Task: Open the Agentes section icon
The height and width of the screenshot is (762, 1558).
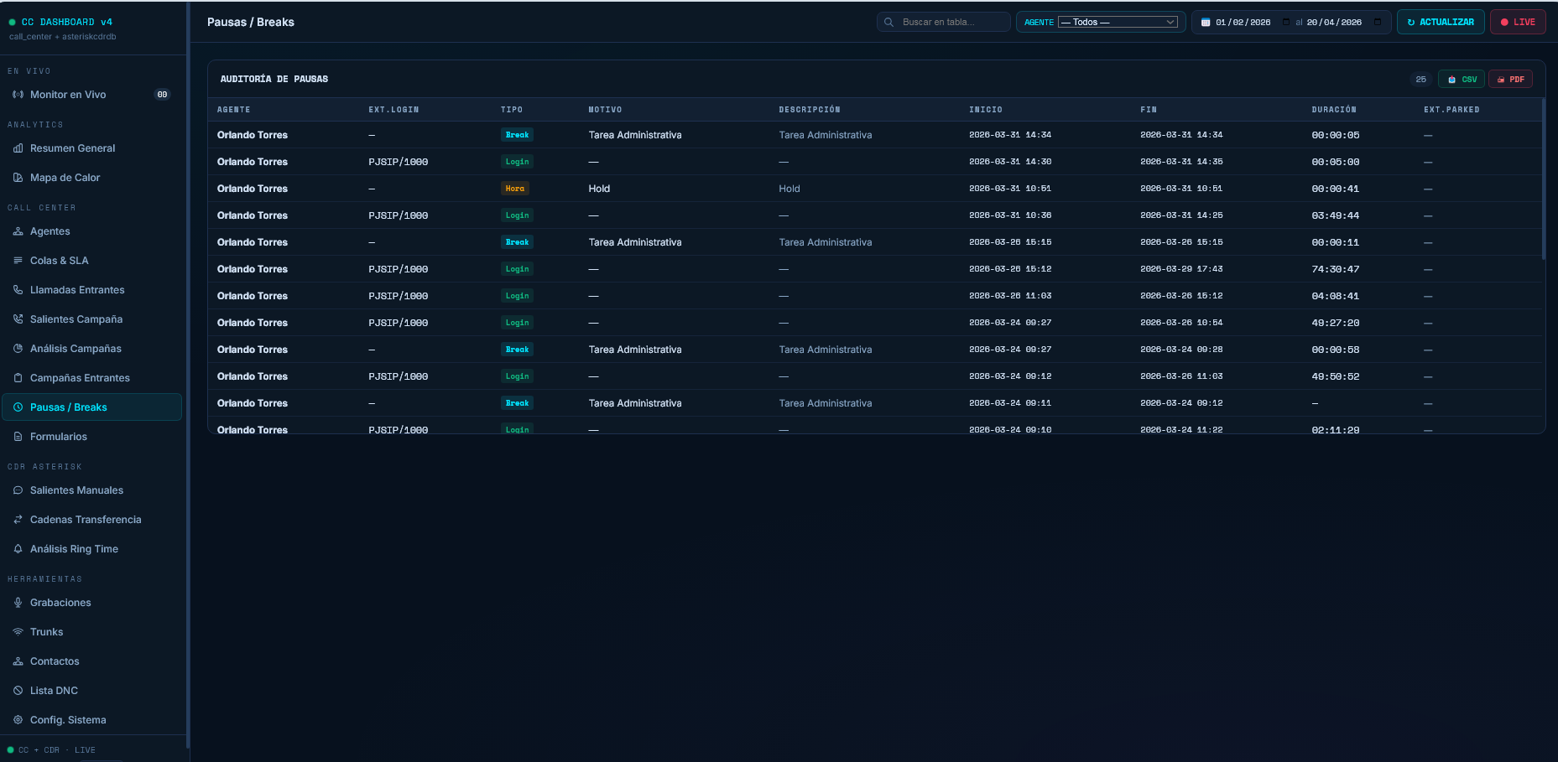Action: point(18,231)
